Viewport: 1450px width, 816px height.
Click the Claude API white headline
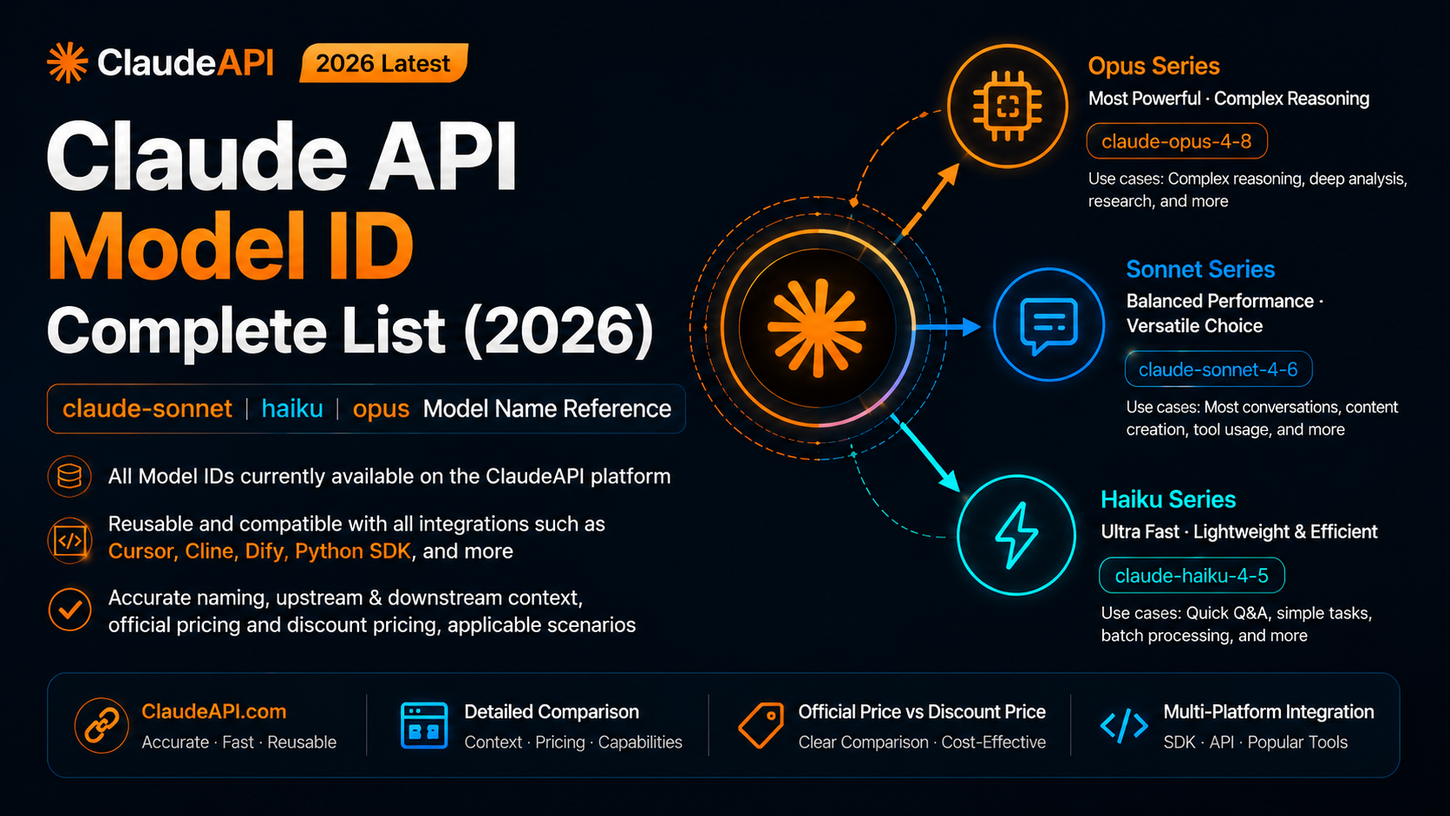282,156
